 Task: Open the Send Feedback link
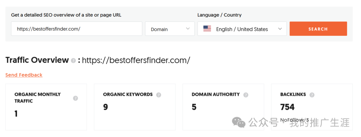[x=24, y=75]
